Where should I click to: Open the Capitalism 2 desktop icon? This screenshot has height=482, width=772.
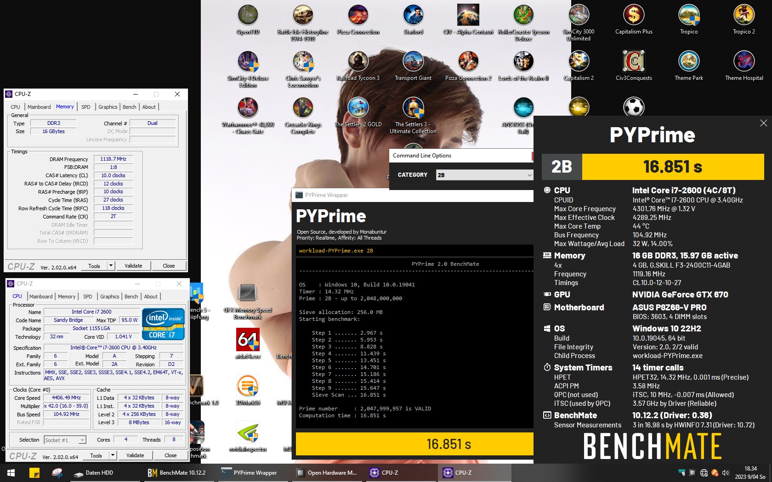[x=579, y=67]
